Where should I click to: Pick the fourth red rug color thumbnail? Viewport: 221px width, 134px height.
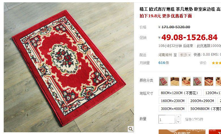[x=197, y=81]
